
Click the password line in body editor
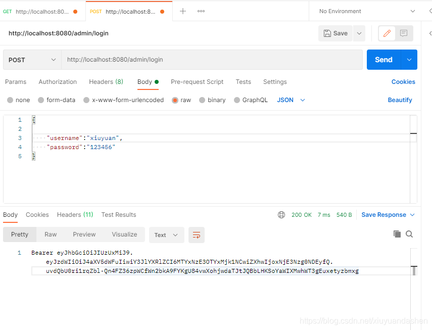pos(81,147)
